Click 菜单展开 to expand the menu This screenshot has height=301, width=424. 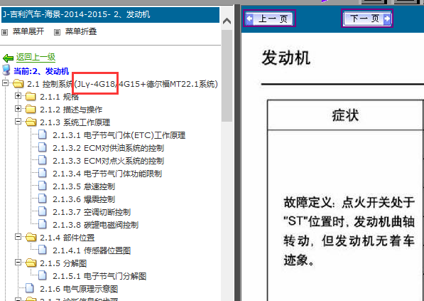click(28, 31)
